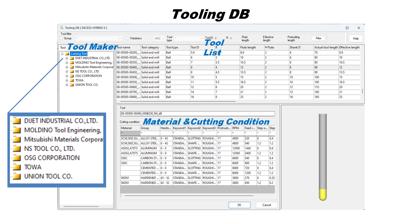The height and width of the screenshot is (222, 396).
Task: Click the Shank D column header
Action: click(x=301, y=47)
